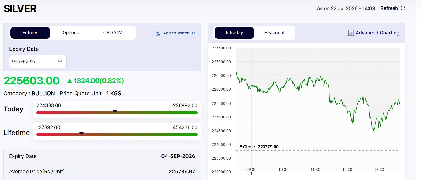Click the 223000.00 y-axis label

(221, 172)
